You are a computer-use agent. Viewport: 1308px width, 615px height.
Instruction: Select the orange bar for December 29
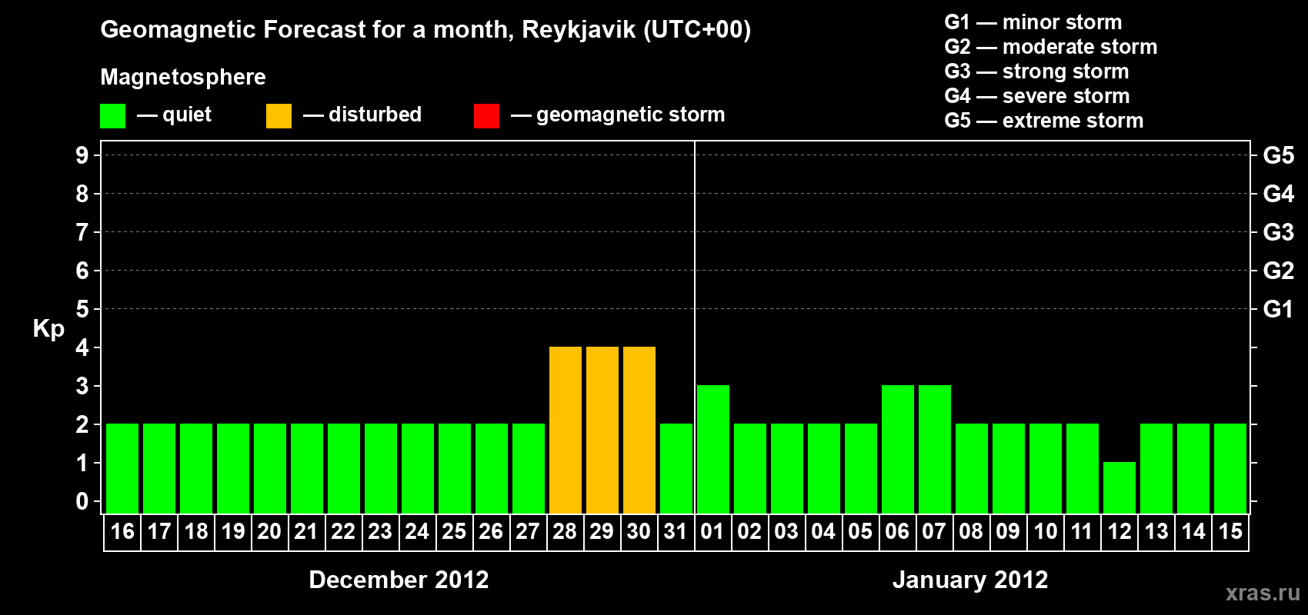602,430
